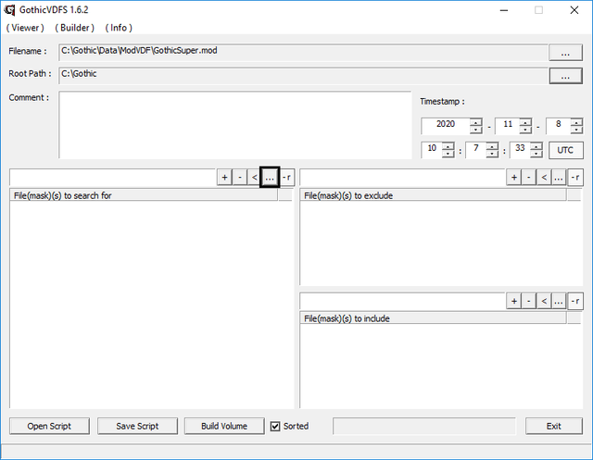Browse for the Filename path
The height and width of the screenshot is (460, 593).
point(565,53)
